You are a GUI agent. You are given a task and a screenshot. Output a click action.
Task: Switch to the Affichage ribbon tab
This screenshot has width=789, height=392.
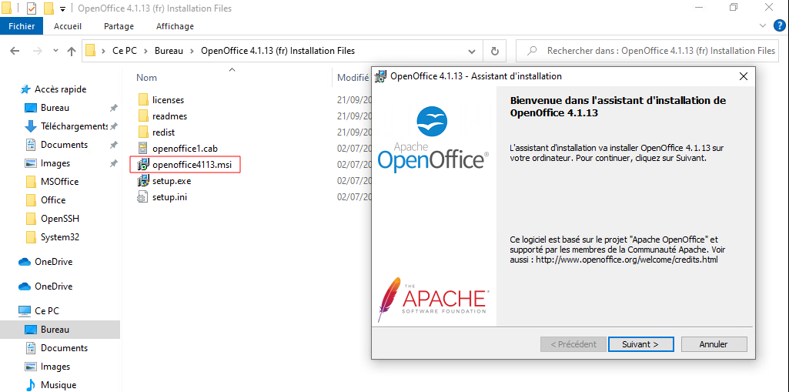pos(175,26)
